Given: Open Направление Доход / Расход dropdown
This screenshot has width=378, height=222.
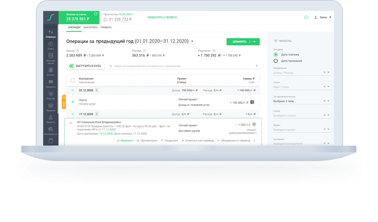Looking at the screenshot, I should click(328, 72).
